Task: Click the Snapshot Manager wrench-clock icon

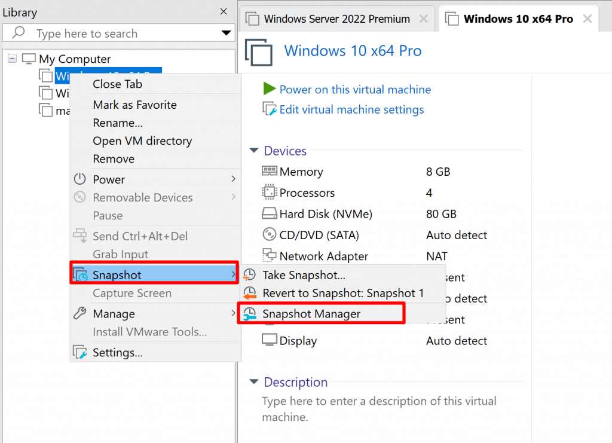Action: (x=249, y=313)
